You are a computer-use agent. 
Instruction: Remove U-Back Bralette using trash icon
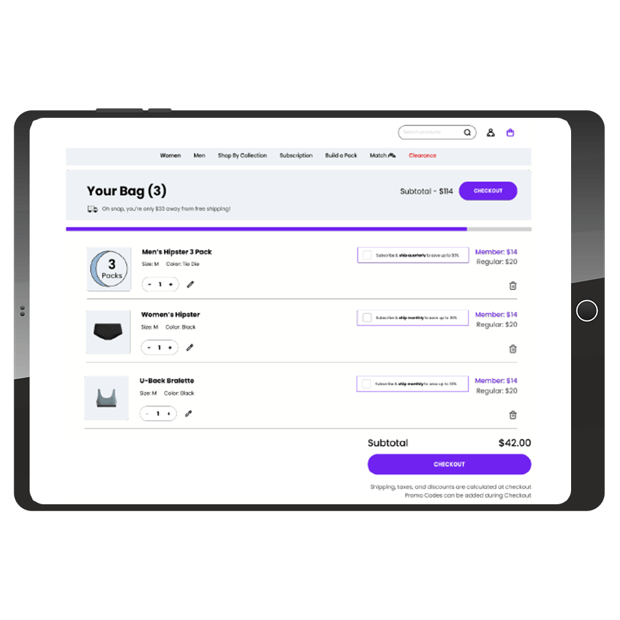coord(513,415)
